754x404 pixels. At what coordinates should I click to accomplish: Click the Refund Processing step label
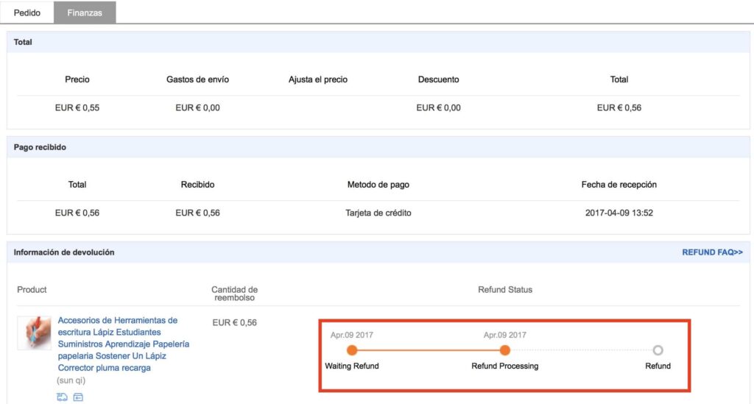click(x=505, y=366)
